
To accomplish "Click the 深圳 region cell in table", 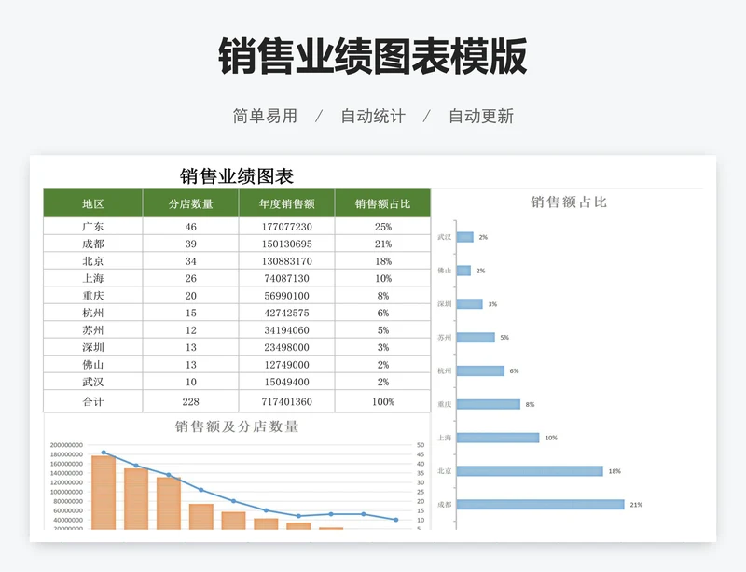I will (x=92, y=347).
